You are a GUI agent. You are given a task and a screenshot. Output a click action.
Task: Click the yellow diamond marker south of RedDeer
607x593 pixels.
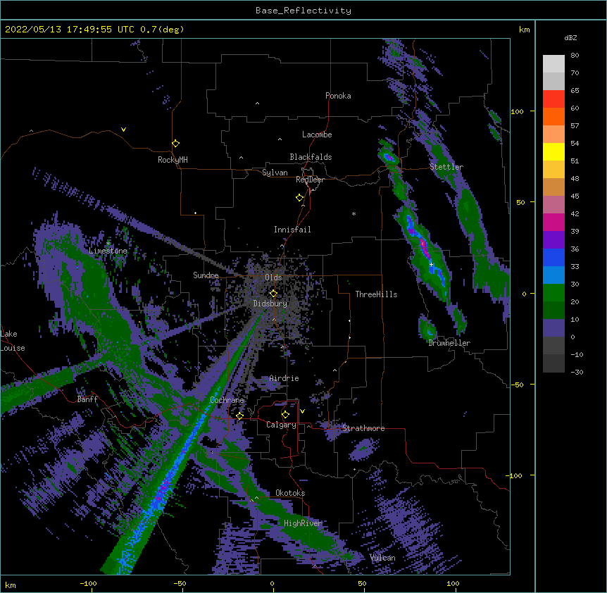tap(300, 198)
